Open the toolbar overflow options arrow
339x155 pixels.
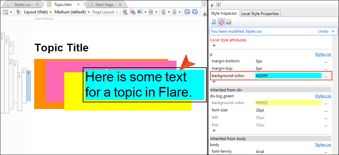pyautogui.click(x=205, y=14)
